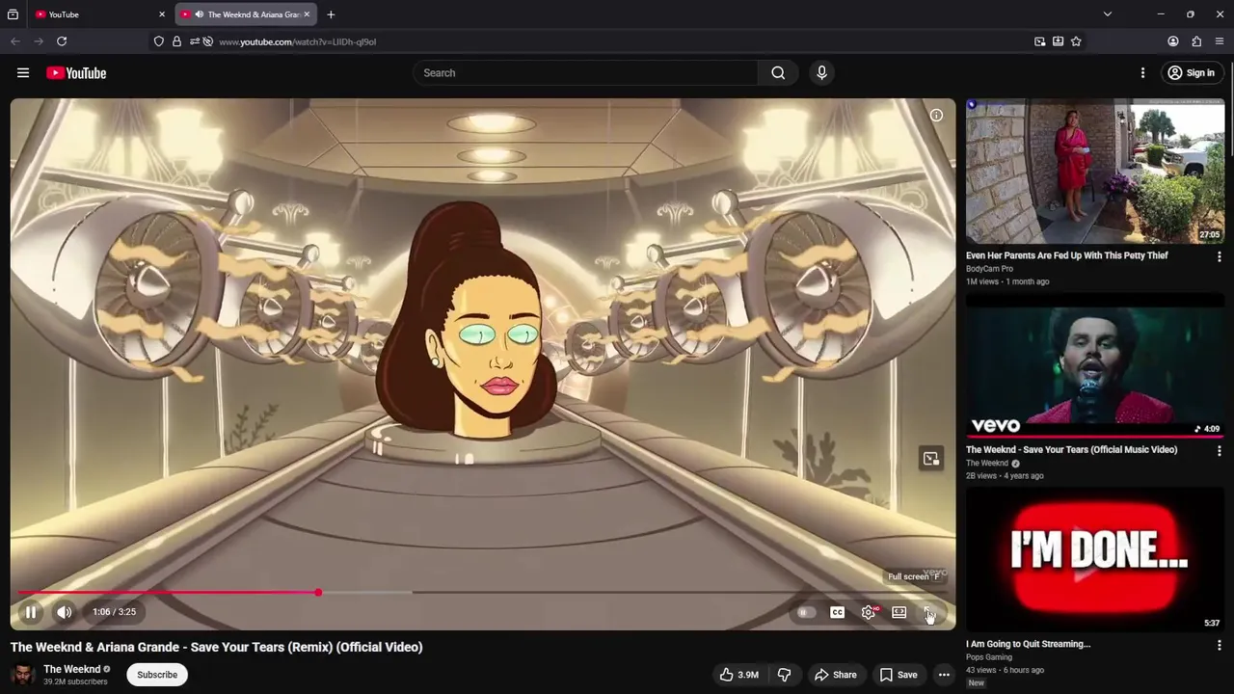Open browser account profile icon
This screenshot has width=1234, height=694.
coord(1173,41)
